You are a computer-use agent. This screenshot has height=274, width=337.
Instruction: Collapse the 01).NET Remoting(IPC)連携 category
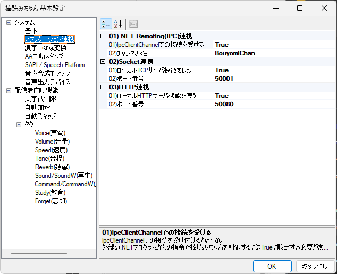pyautogui.click(x=103, y=36)
